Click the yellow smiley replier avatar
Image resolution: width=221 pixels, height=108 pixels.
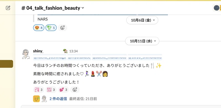36,99
